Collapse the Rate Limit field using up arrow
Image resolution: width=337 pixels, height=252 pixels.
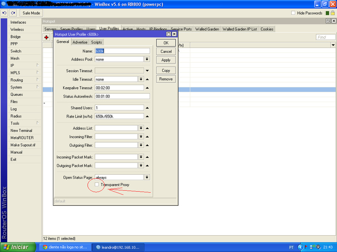click(x=147, y=116)
